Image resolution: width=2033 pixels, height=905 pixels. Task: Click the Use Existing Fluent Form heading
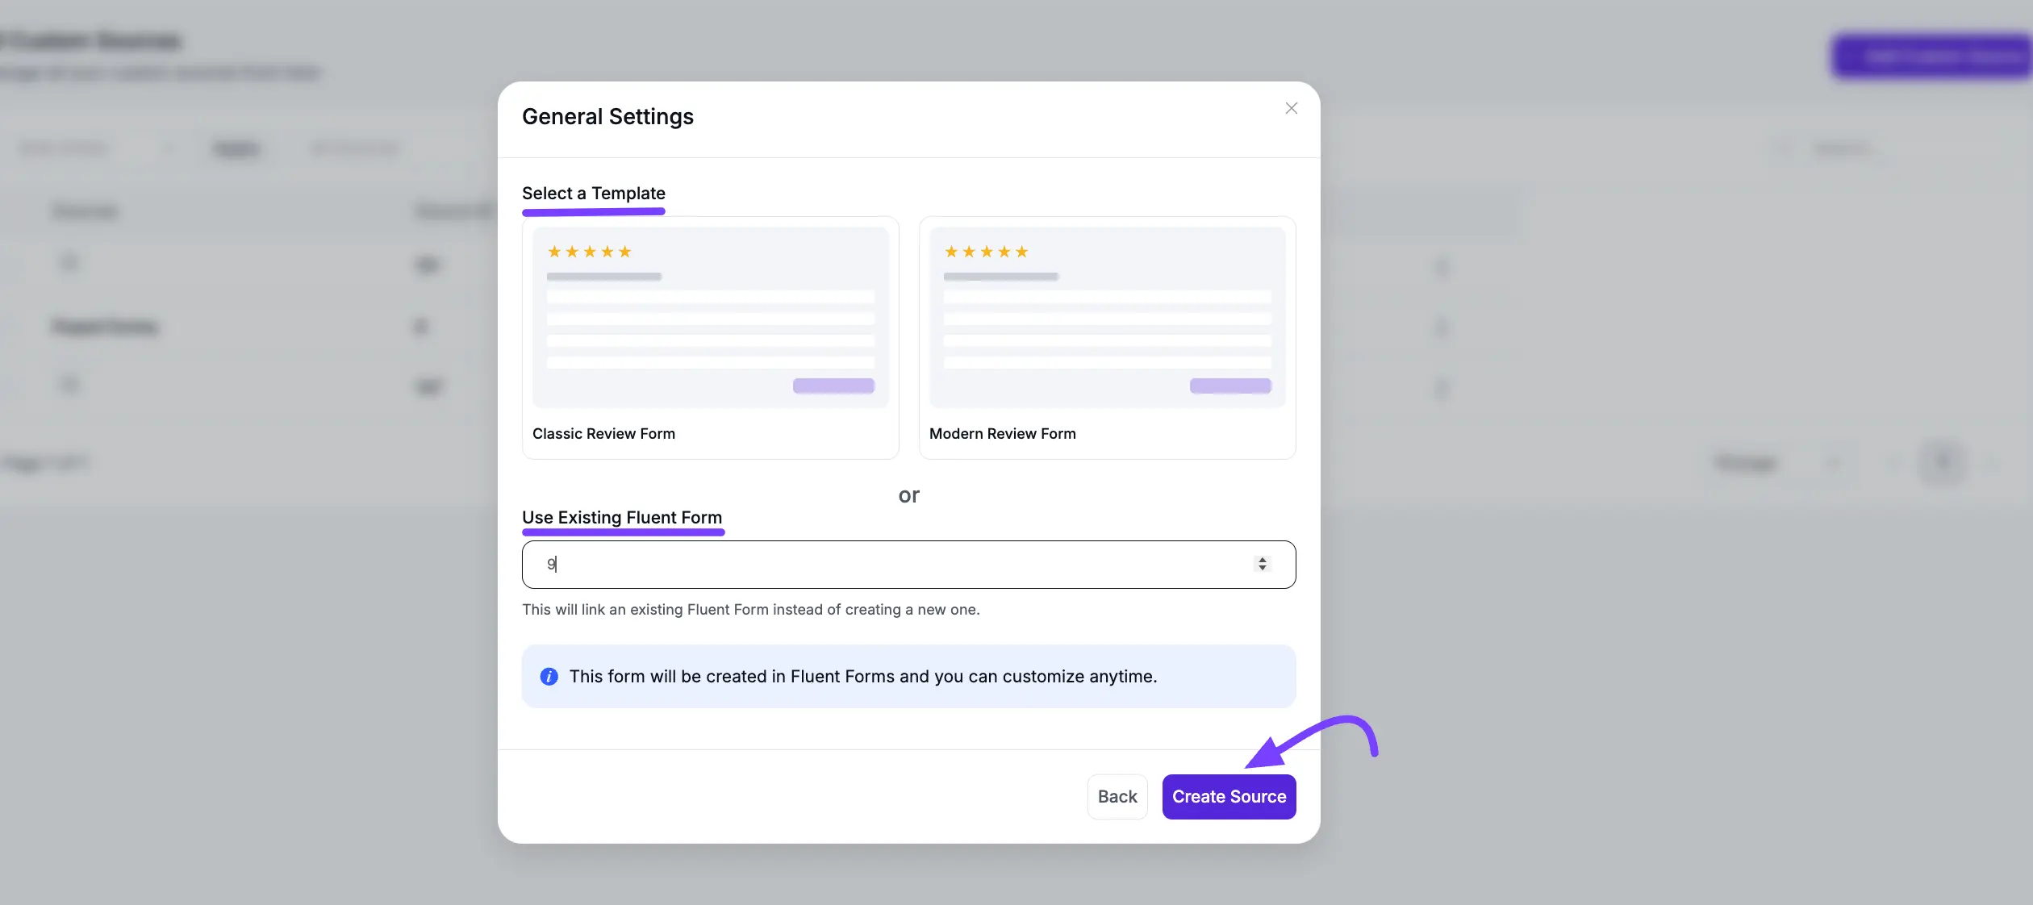pyautogui.click(x=622, y=517)
